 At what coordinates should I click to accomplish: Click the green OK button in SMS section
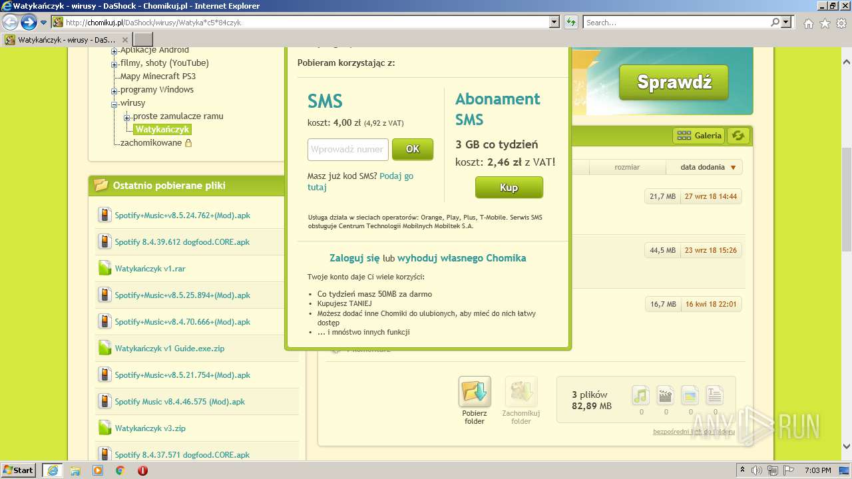click(413, 149)
